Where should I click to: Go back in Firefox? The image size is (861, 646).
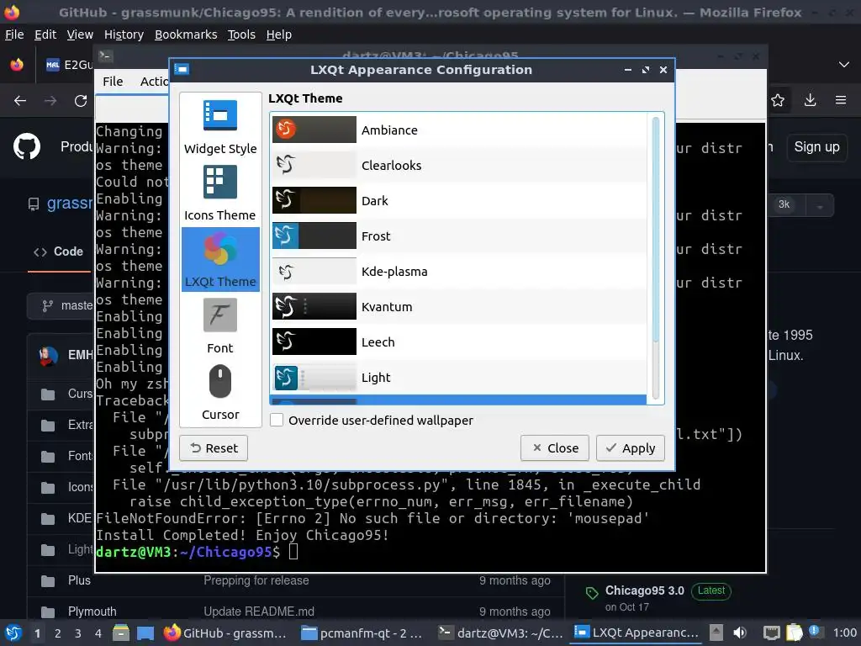[x=20, y=101]
